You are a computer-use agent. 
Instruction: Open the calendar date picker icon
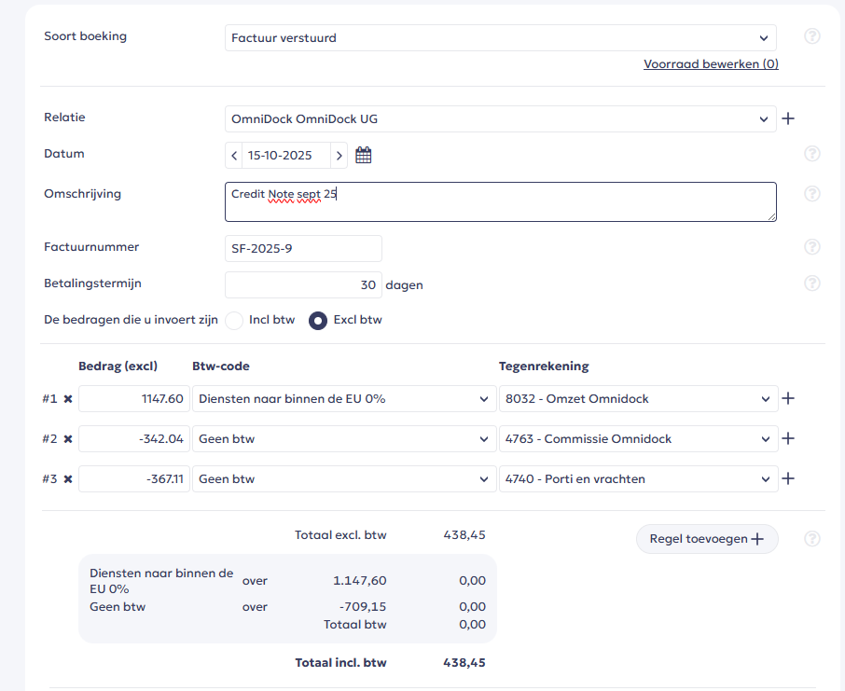click(x=363, y=156)
